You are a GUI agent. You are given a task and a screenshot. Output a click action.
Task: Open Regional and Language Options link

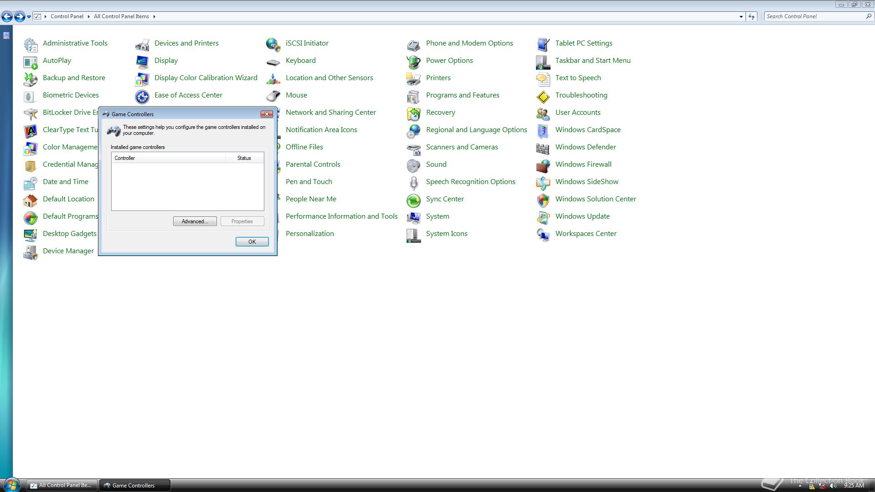click(477, 130)
